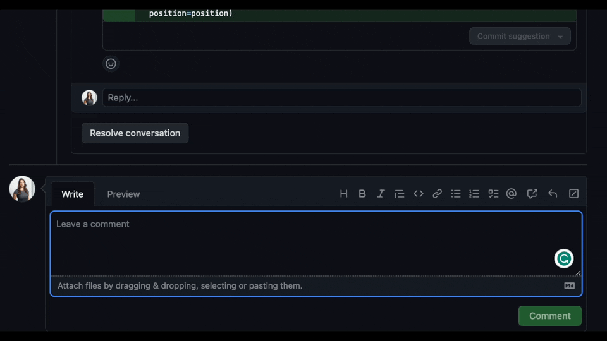Insert a numbered list
607x341 pixels.
click(474, 194)
